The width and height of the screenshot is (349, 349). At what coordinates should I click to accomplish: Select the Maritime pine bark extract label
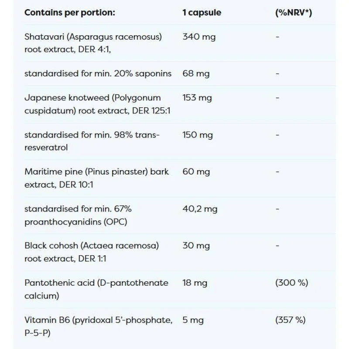coord(96,178)
